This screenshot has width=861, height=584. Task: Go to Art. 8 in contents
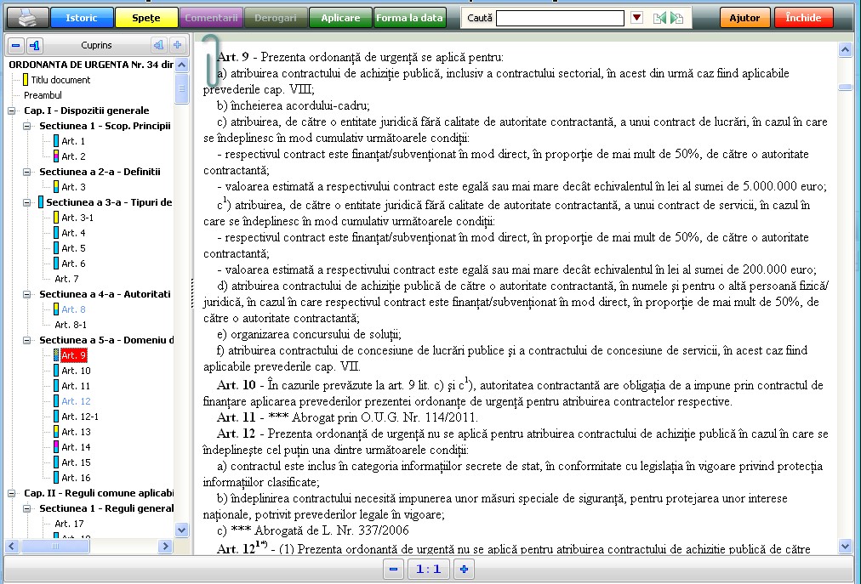[x=73, y=309]
